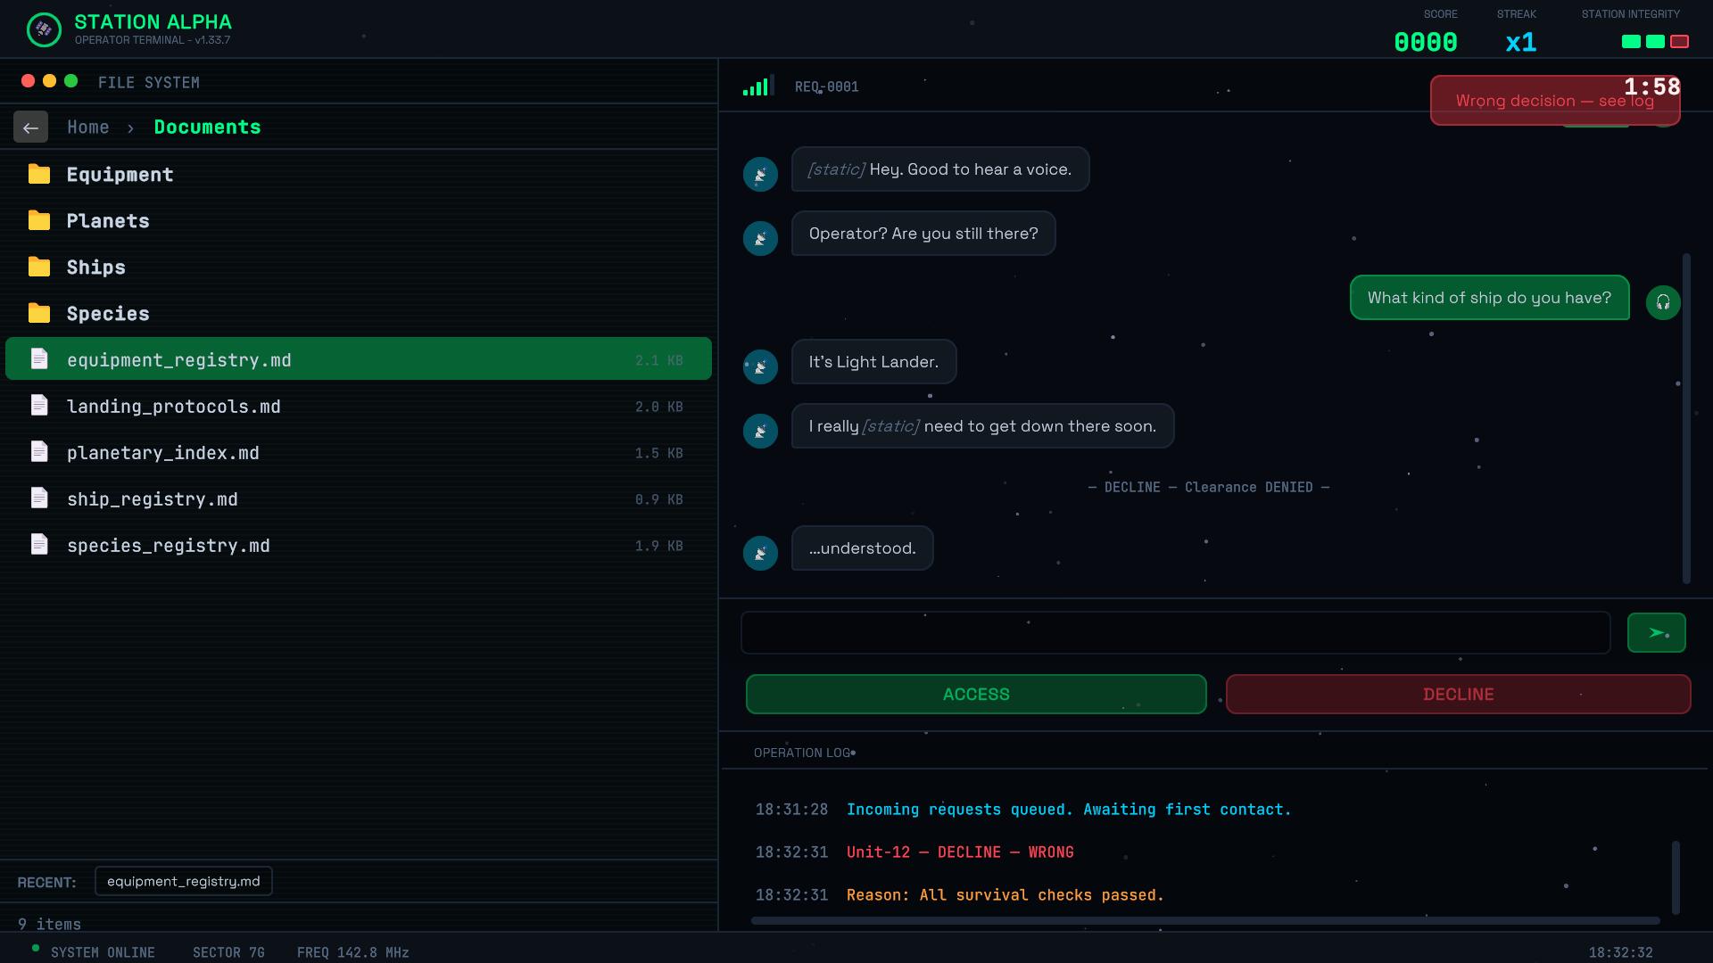Click the OPERATION LOG header

point(802,753)
